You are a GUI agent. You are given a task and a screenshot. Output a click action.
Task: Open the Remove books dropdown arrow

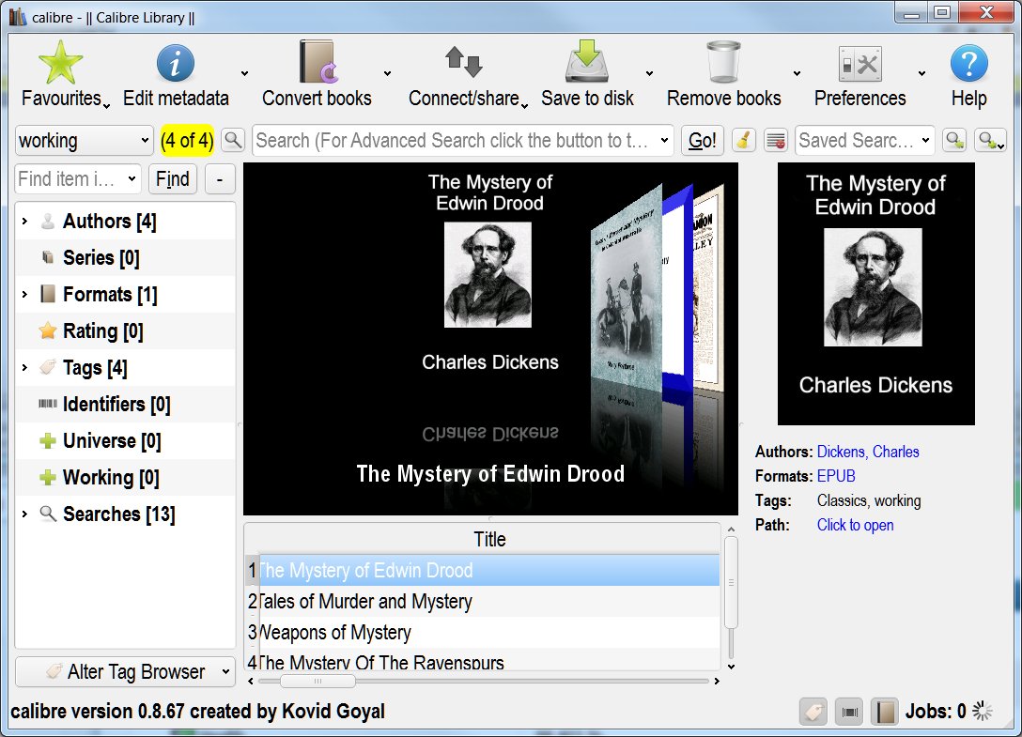[797, 73]
